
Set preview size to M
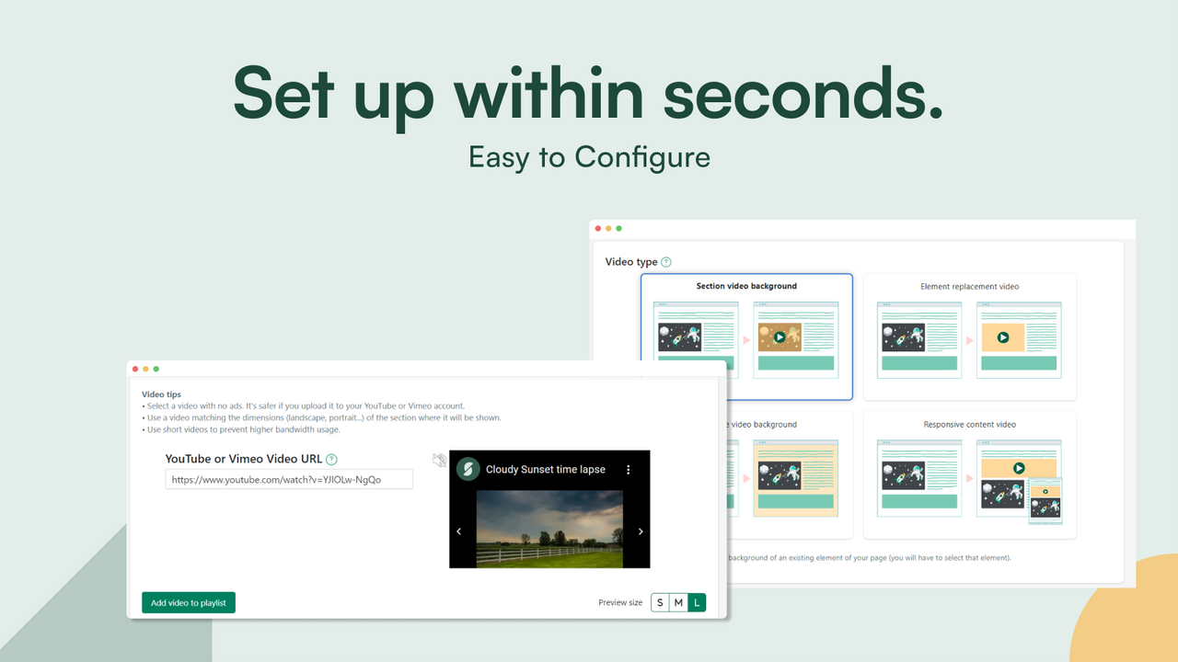point(678,603)
